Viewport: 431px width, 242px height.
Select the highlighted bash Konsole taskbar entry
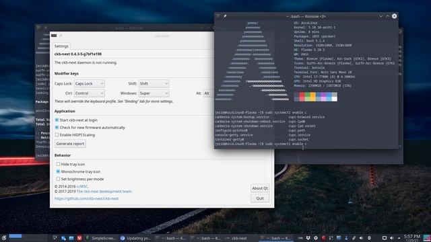pyautogui.click(x=276, y=238)
